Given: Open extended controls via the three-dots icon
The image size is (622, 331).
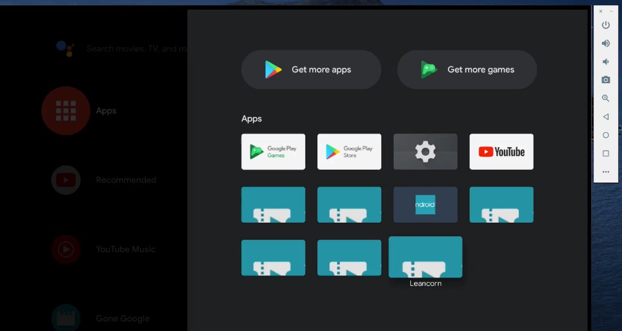Looking at the screenshot, I should [x=605, y=172].
